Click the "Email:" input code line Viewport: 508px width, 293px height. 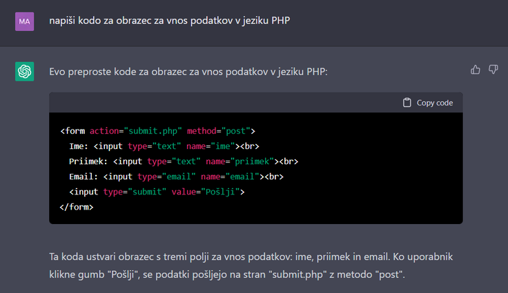click(176, 176)
